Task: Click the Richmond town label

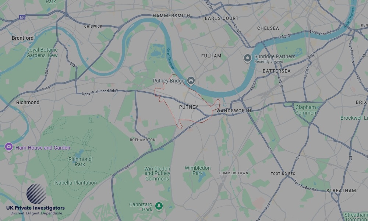Action: [x=28, y=102]
